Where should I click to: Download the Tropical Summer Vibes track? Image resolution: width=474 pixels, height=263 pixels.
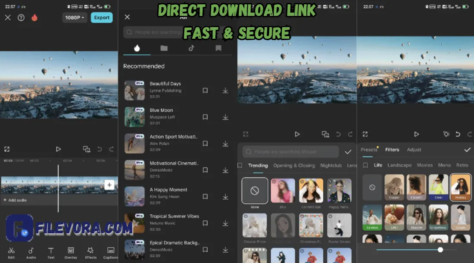[225, 223]
